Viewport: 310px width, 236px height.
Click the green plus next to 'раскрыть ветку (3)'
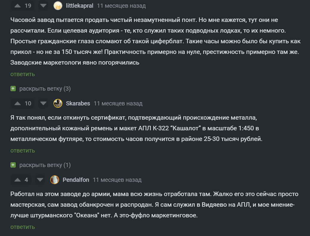click(13, 89)
